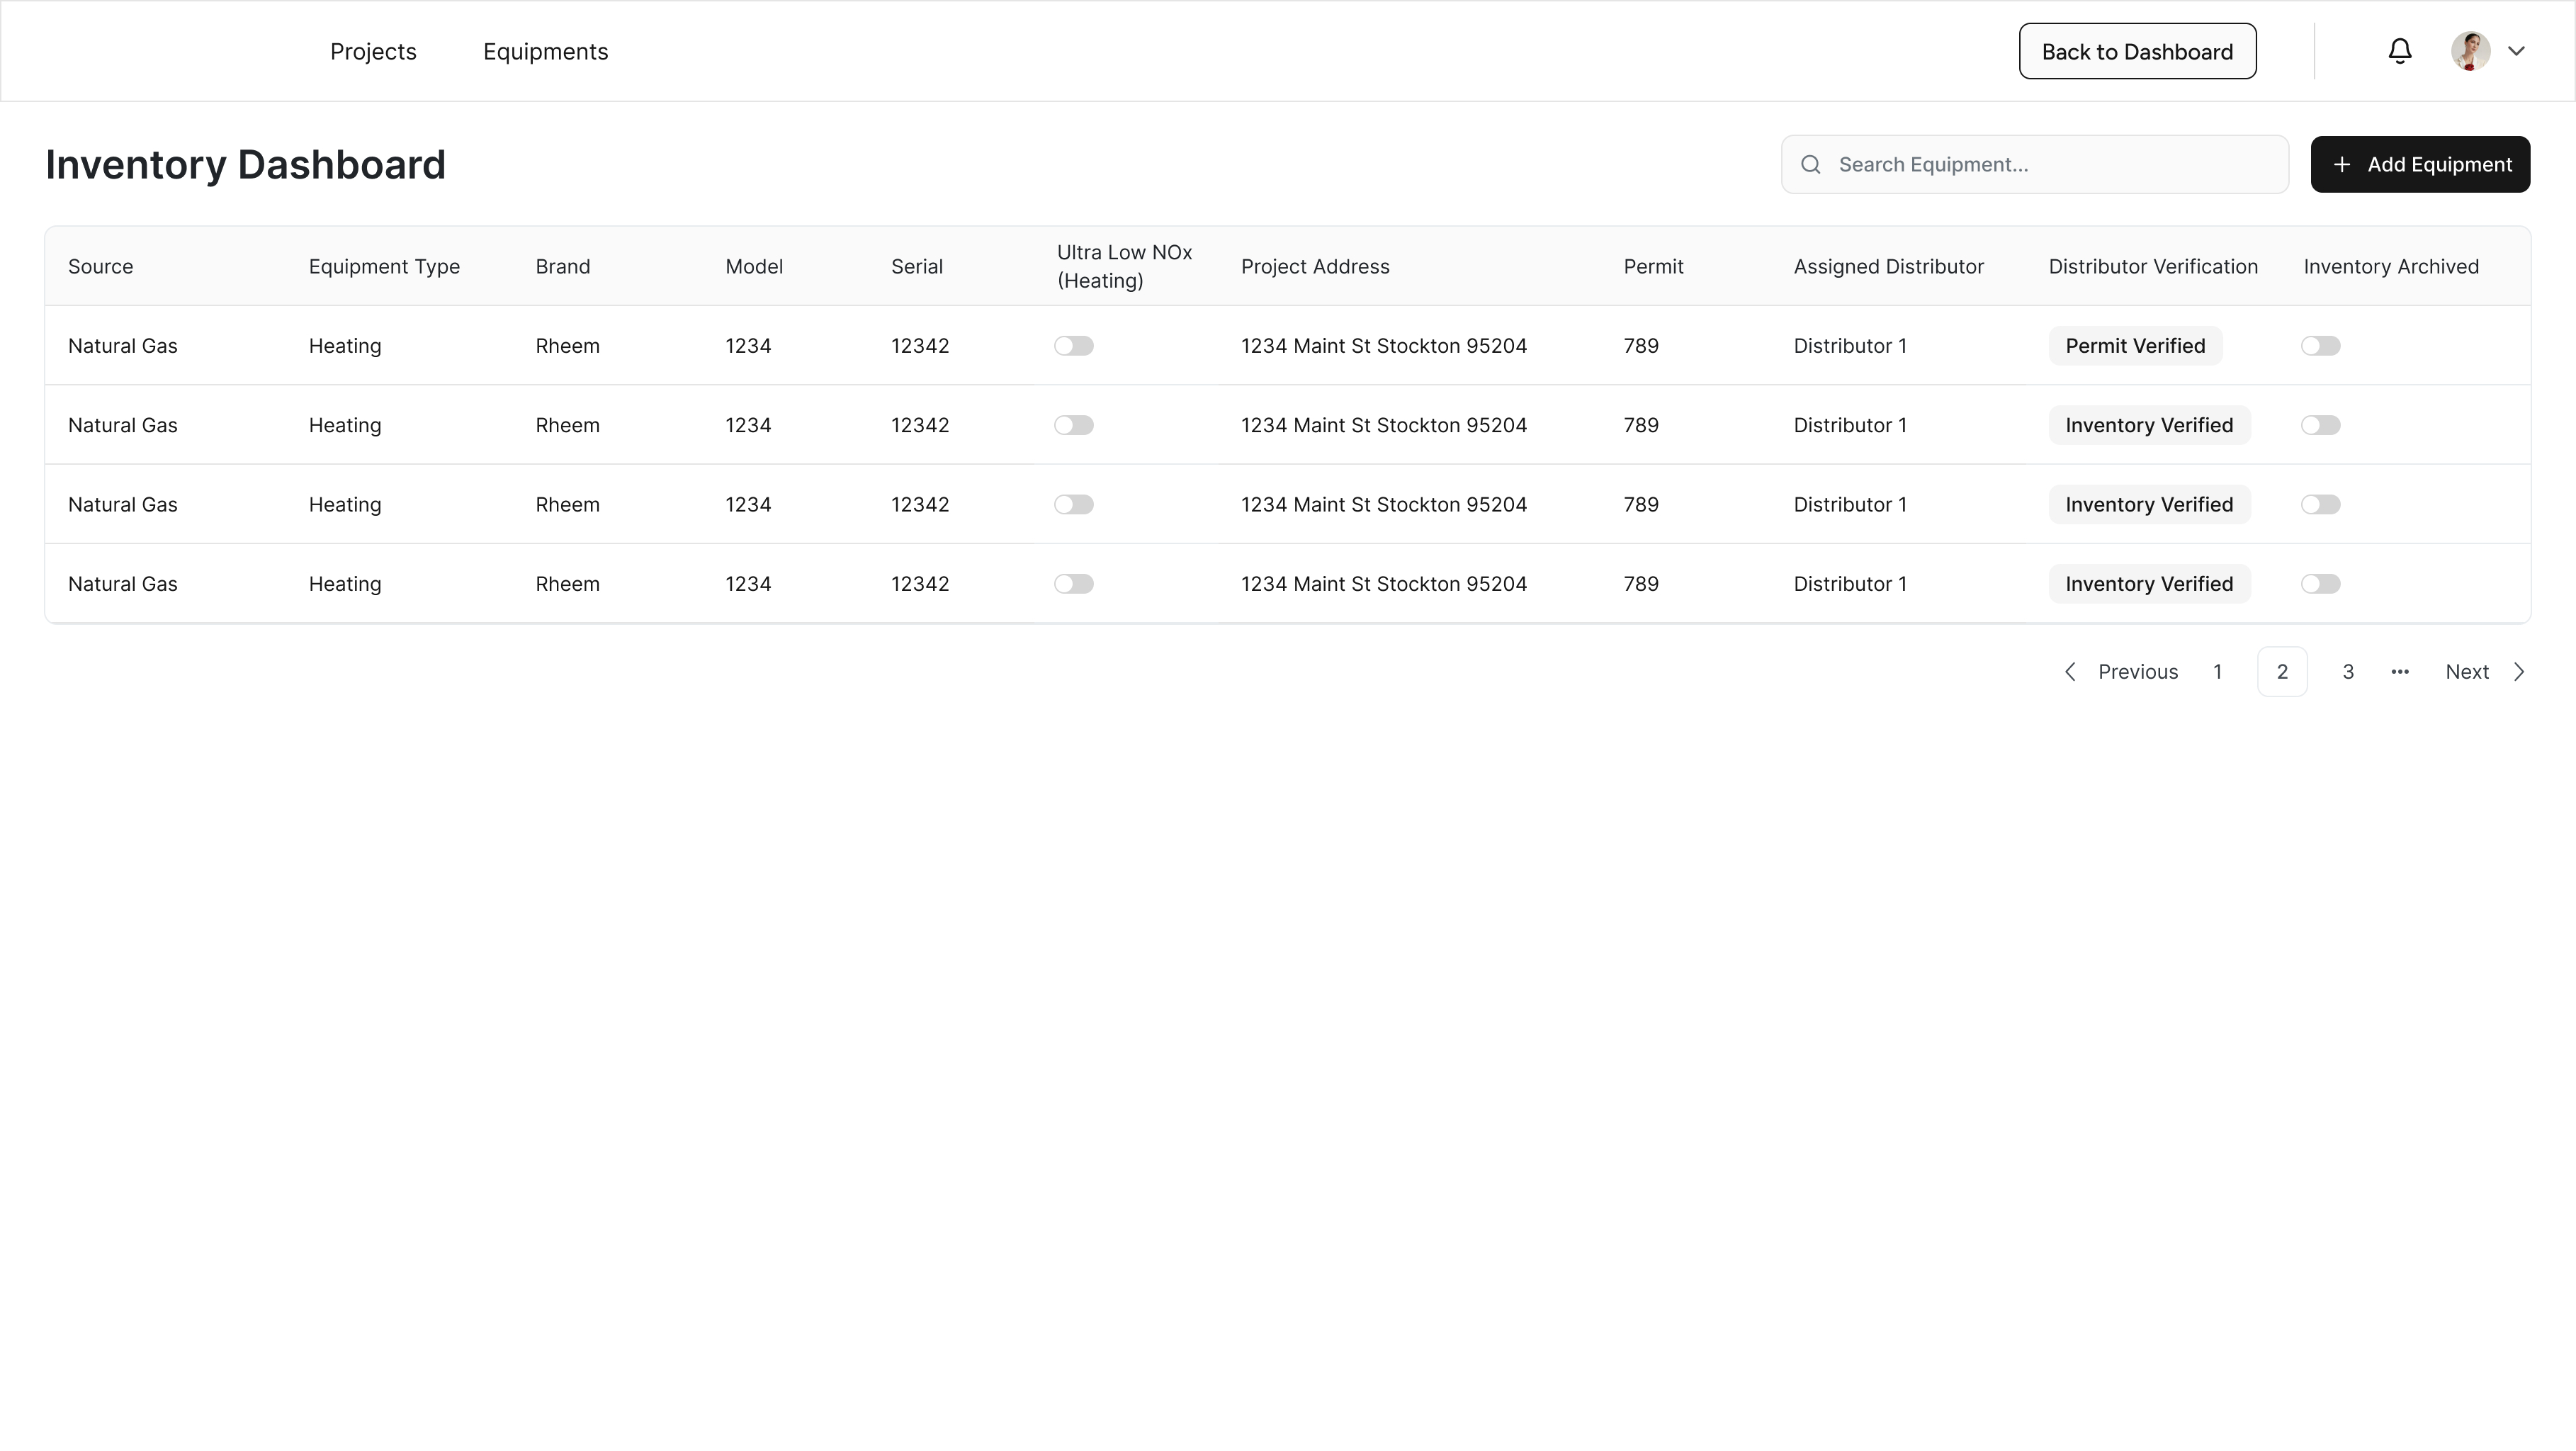
Task: Expand the account menu chevron
Action: coord(2516,51)
